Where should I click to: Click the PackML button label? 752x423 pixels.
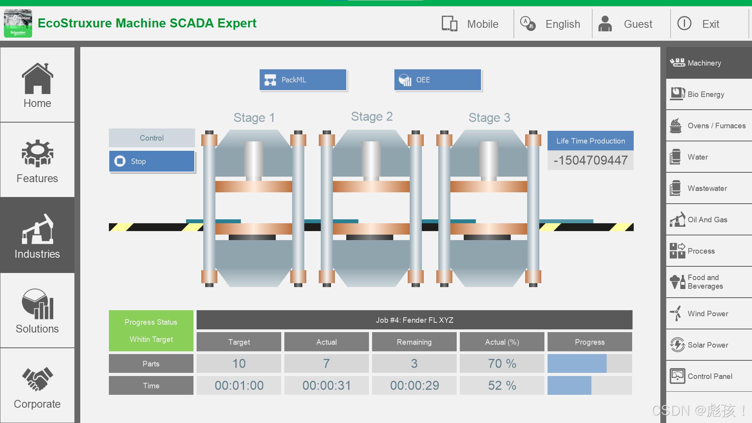[294, 80]
